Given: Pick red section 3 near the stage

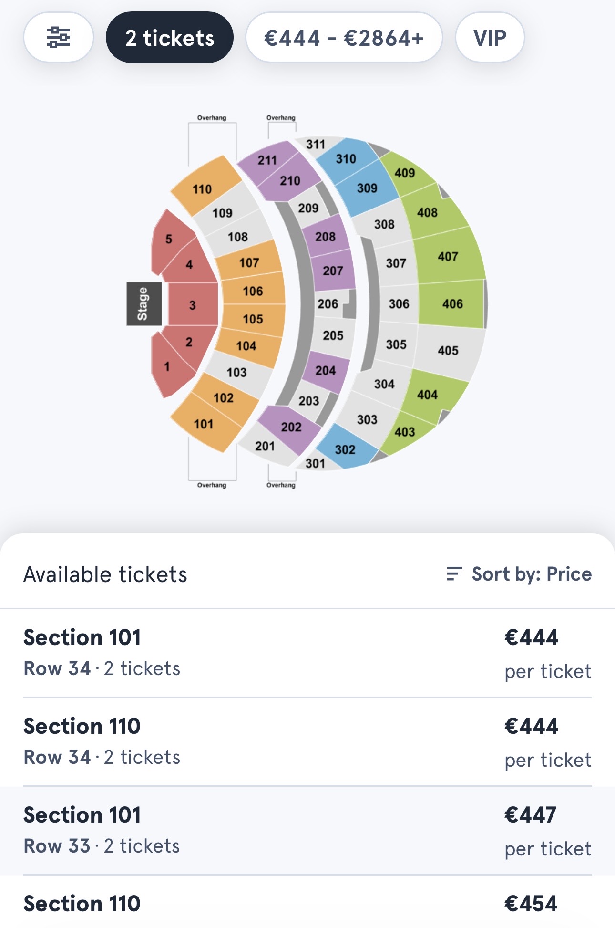Looking at the screenshot, I should (x=193, y=305).
